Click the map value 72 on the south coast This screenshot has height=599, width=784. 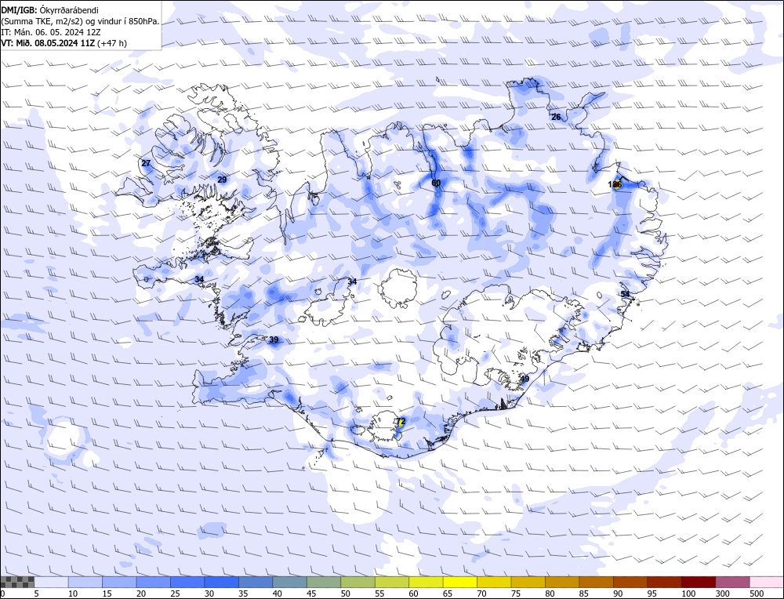tap(400, 422)
